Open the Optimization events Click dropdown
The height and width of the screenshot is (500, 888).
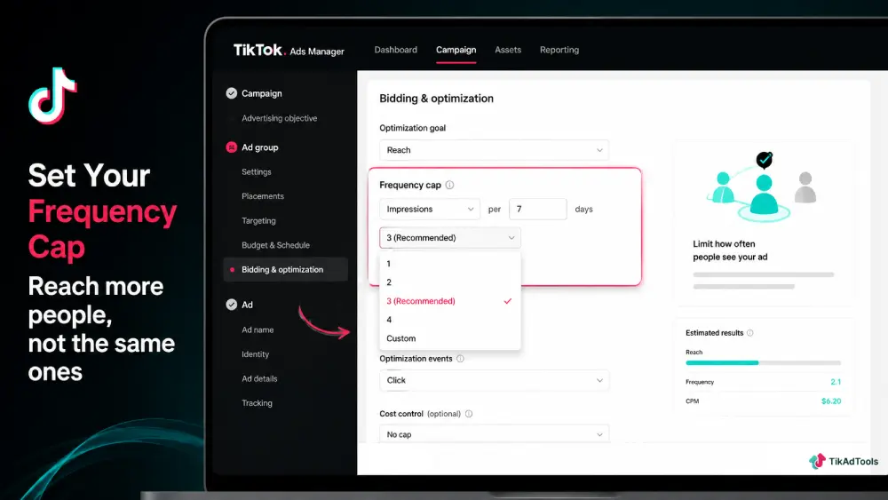coord(494,380)
